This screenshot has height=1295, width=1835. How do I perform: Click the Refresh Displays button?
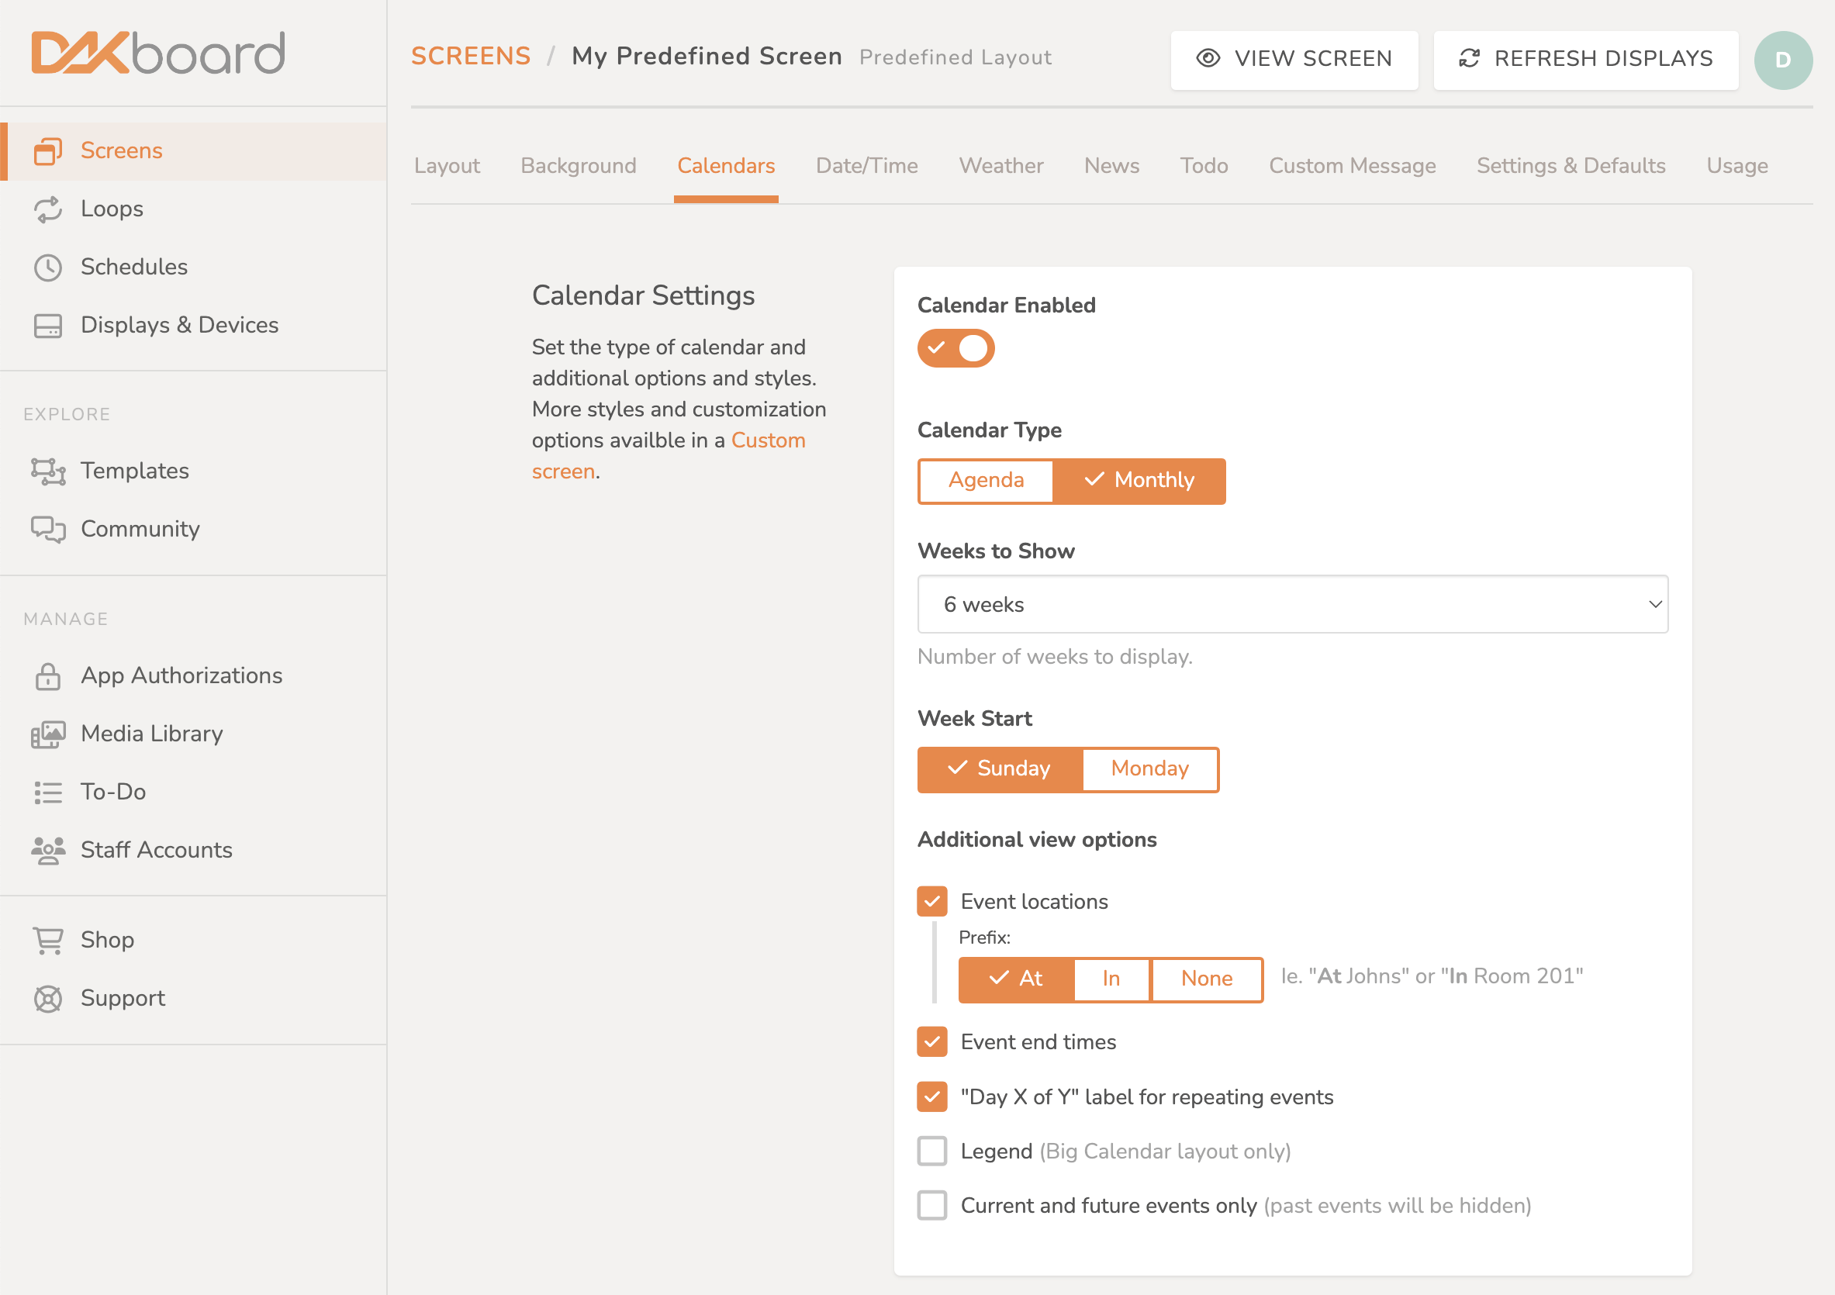tap(1585, 59)
